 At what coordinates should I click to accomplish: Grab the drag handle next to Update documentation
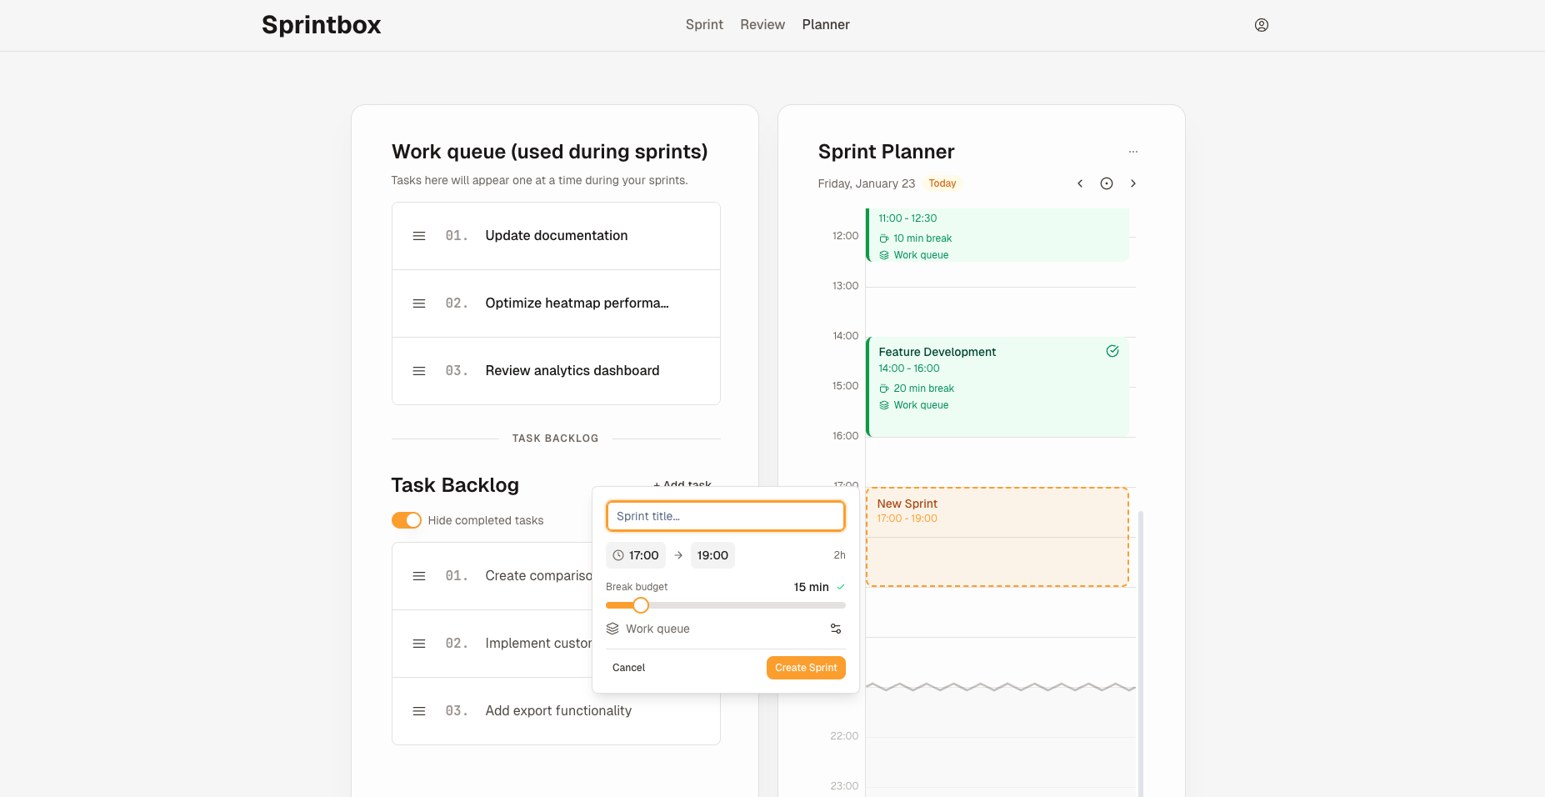pos(419,236)
